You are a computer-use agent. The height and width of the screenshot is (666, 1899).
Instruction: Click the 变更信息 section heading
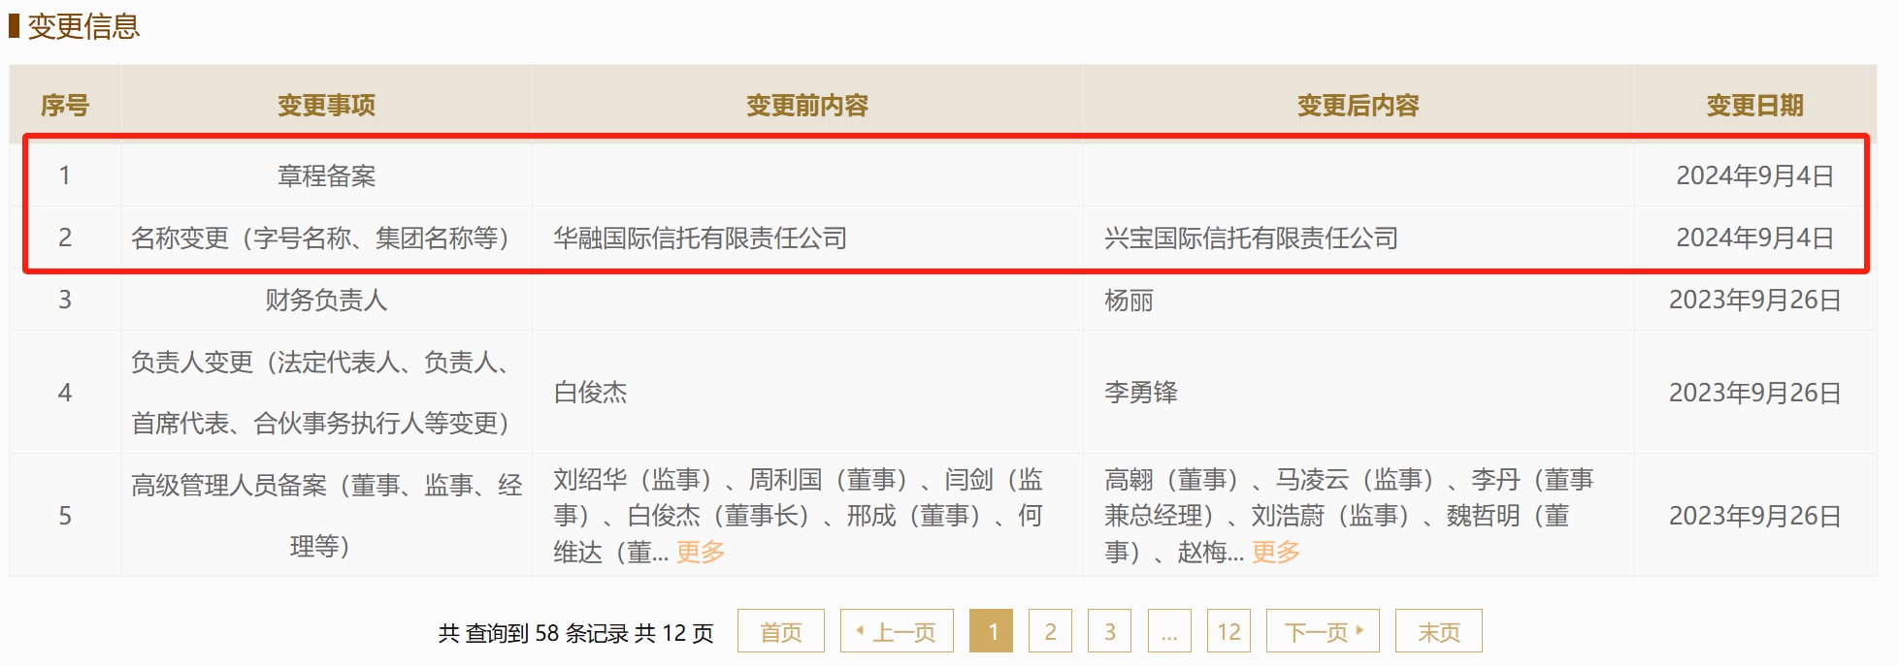[x=83, y=26]
